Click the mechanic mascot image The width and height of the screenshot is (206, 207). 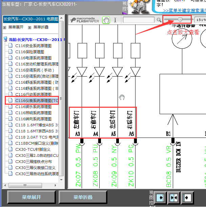click(139, 6)
